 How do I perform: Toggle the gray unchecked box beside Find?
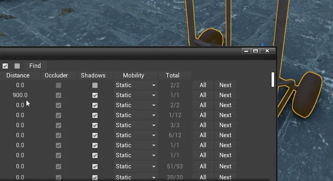(x=17, y=66)
